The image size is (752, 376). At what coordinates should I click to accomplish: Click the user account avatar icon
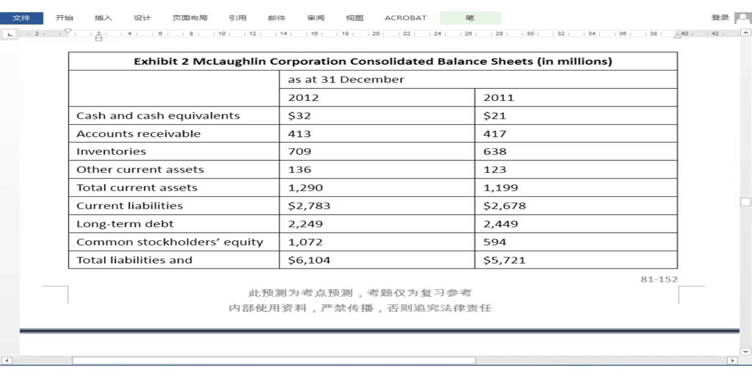pyautogui.click(x=742, y=18)
